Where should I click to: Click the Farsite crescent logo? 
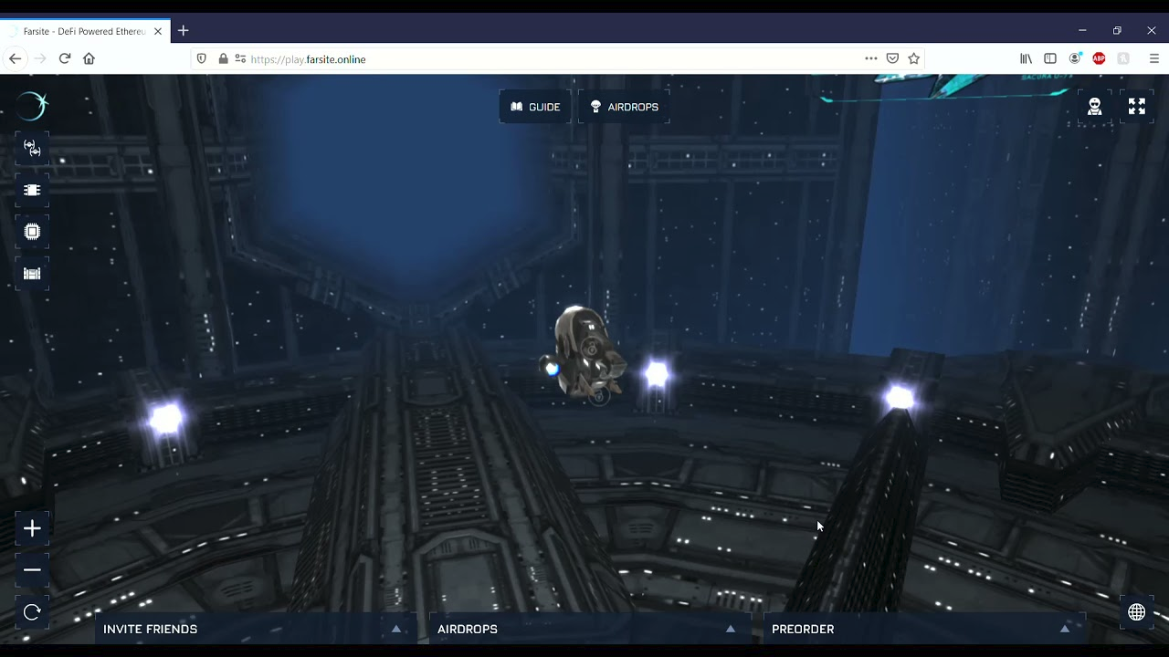(x=32, y=106)
